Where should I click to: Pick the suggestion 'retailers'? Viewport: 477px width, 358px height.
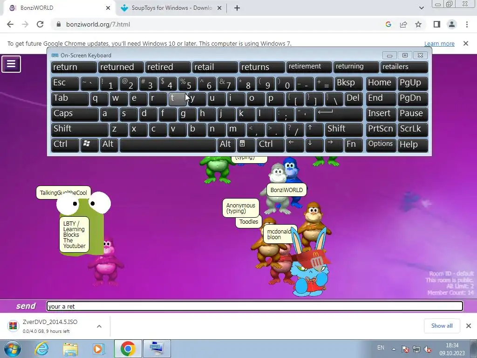point(404,67)
